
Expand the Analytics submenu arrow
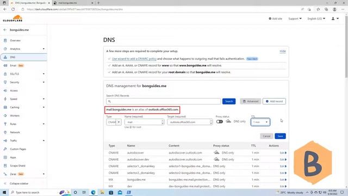[43, 49]
